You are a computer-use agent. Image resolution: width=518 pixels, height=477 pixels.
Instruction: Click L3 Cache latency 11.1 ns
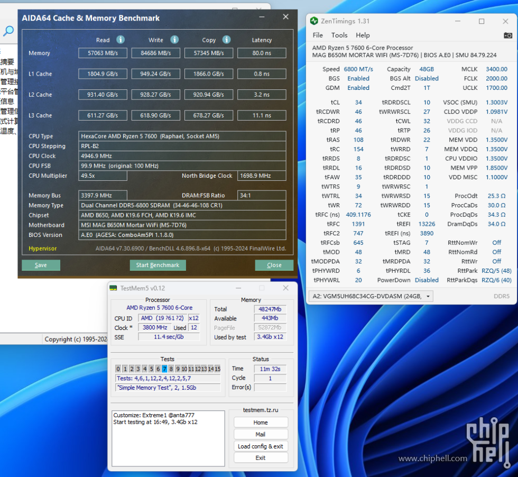point(262,115)
